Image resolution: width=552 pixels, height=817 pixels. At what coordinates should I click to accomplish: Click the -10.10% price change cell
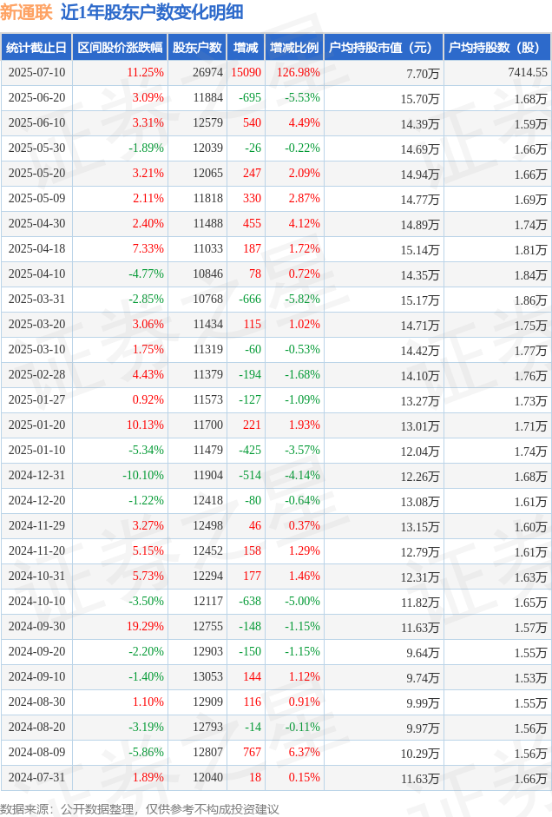click(143, 475)
